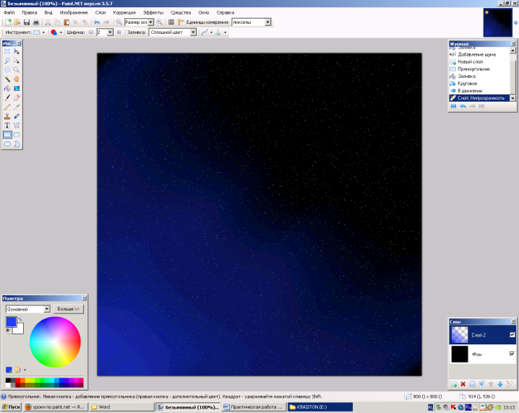Select the Rectangle Select tool

pos(7,51)
